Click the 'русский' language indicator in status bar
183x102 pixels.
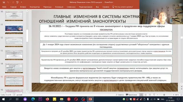coord(19,95)
